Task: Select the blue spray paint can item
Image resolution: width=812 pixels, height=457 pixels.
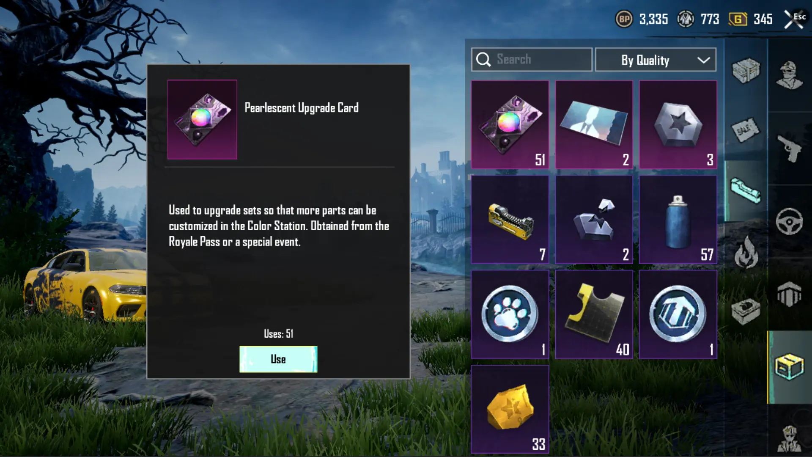Action: tap(678, 220)
